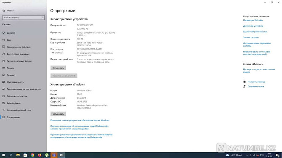282x158 pixels.
Task: Open Notifications and actions settings
Action: click(x=19, y=47)
